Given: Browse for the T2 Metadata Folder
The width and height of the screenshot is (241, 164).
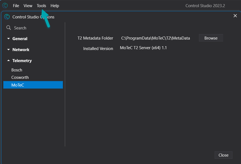Looking at the screenshot, I should point(211,38).
